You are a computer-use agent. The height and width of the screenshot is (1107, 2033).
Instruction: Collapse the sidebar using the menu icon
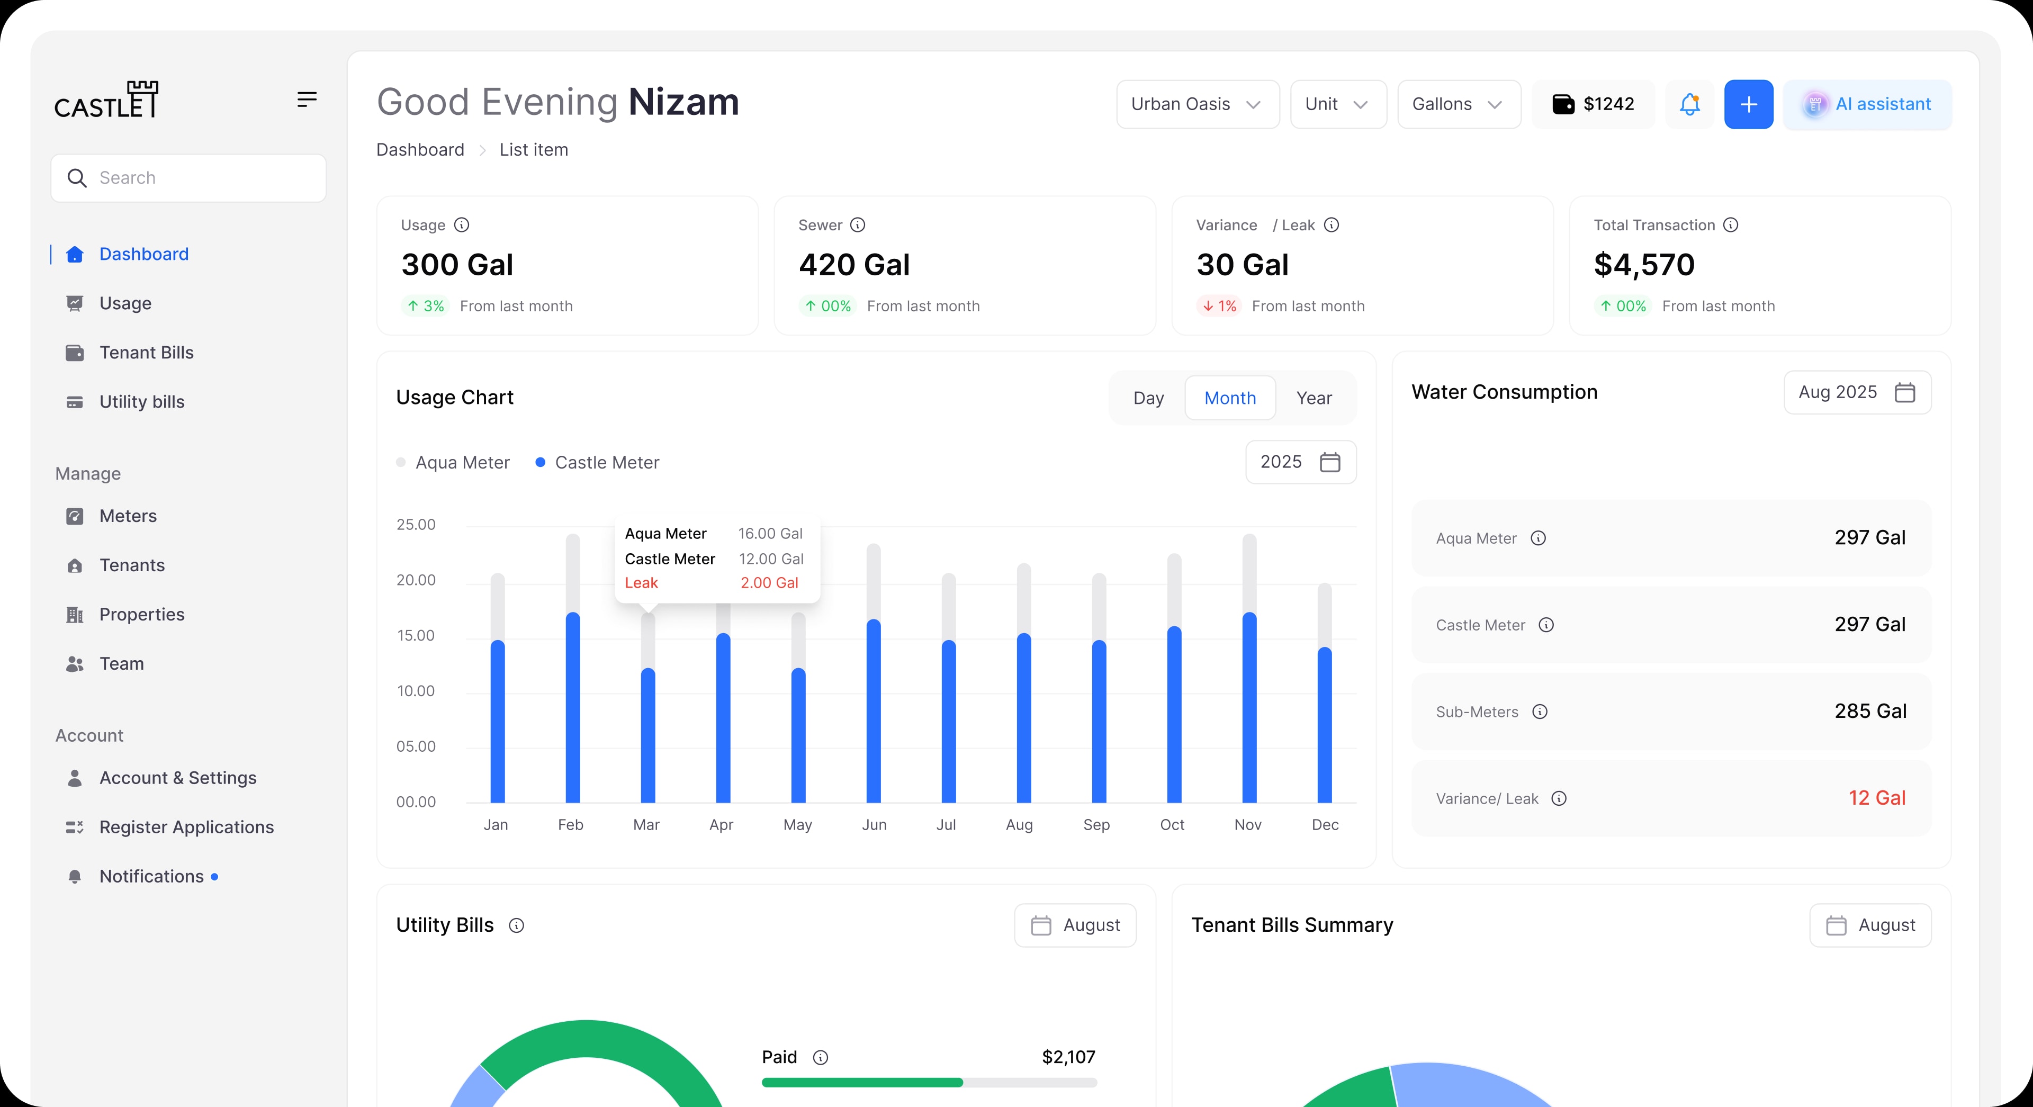pos(307,98)
